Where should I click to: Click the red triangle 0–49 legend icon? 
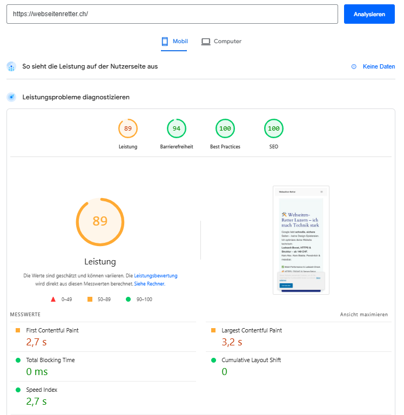pyautogui.click(x=53, y=300)
